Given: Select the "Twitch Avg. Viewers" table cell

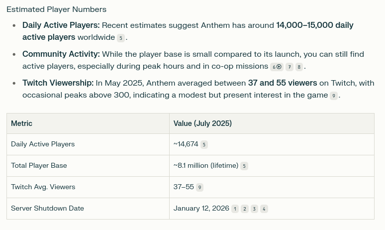Looking at the screenshot, I should [88, 187].
